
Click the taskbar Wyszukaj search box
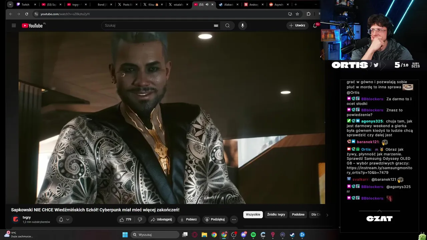click(155, 235)
